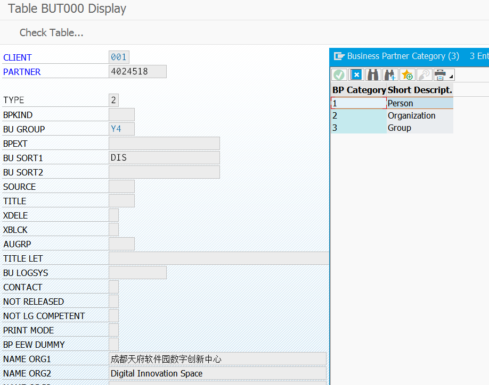This screenshot has height=385, width=489.
Task: Select BP Category 1 row
Action: click(x=358, y=103)
